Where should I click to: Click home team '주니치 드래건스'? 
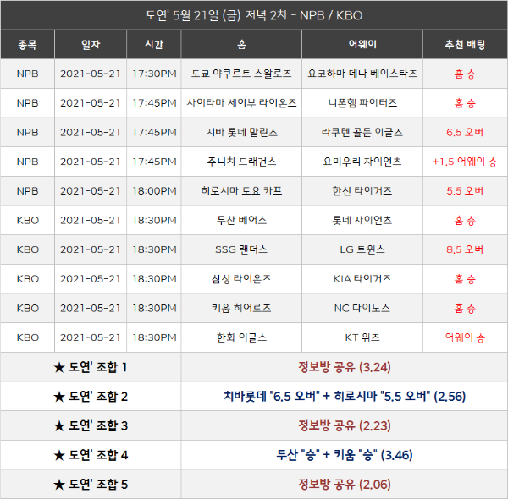click(x=241, y=162)
